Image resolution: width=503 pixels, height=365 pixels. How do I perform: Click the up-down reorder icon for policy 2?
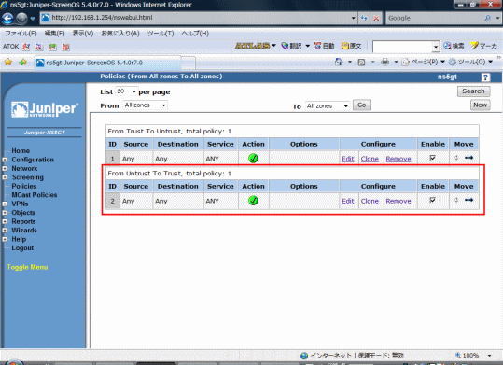[x=456, y=200]
